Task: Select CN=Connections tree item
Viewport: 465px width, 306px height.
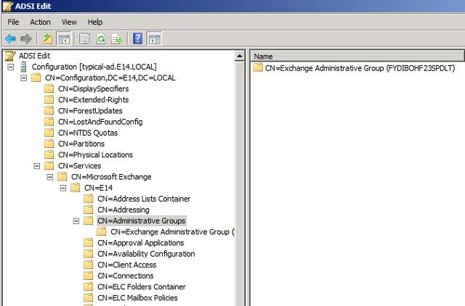Action: click(x=126, y=276)
